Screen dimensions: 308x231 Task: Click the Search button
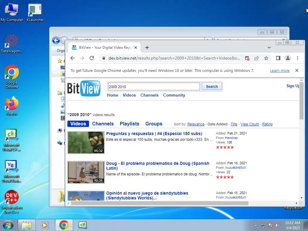pyautogui.click(x=212, y=86)
